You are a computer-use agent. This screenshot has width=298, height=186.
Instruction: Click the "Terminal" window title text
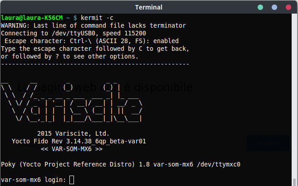(x=149, y=7)
